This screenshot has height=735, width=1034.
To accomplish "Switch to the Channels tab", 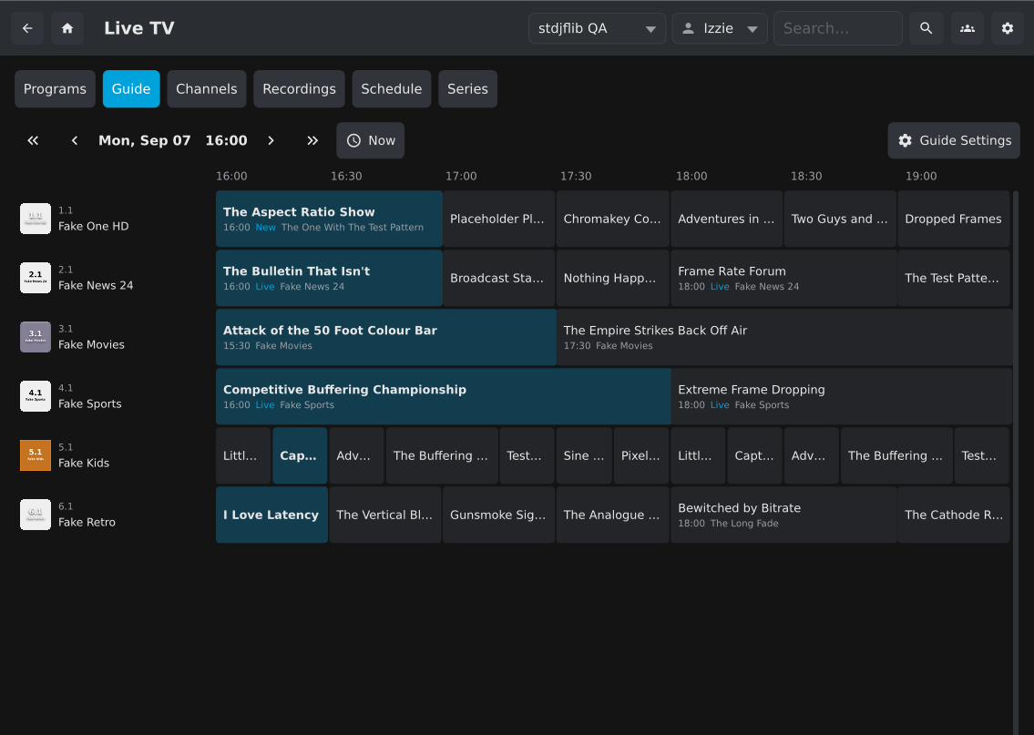I will point(207,89).
